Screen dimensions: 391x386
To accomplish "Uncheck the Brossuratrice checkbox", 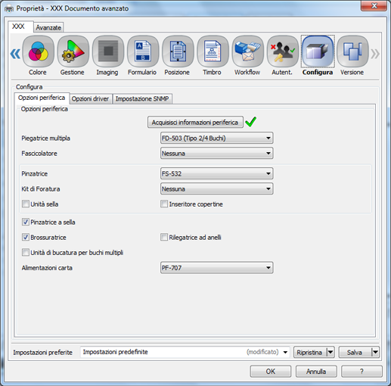I will [26, 237].
